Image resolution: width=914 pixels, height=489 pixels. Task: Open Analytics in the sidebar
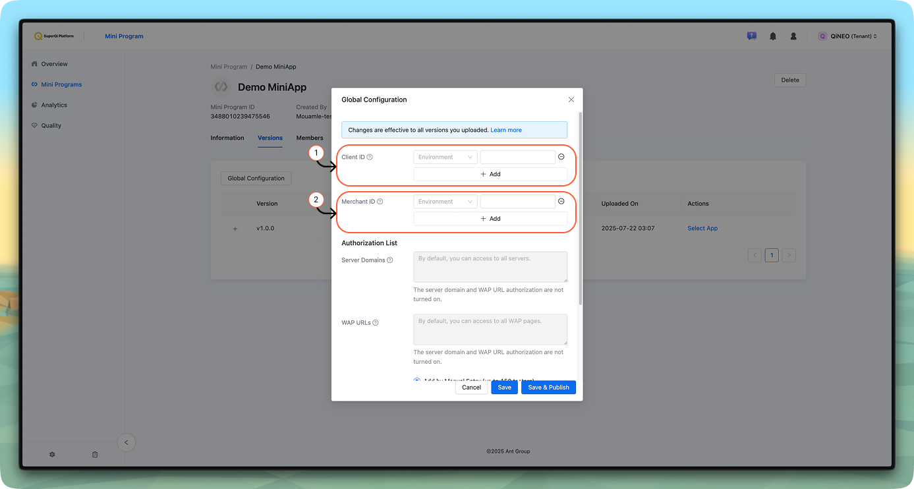click(x=54, y=105)
